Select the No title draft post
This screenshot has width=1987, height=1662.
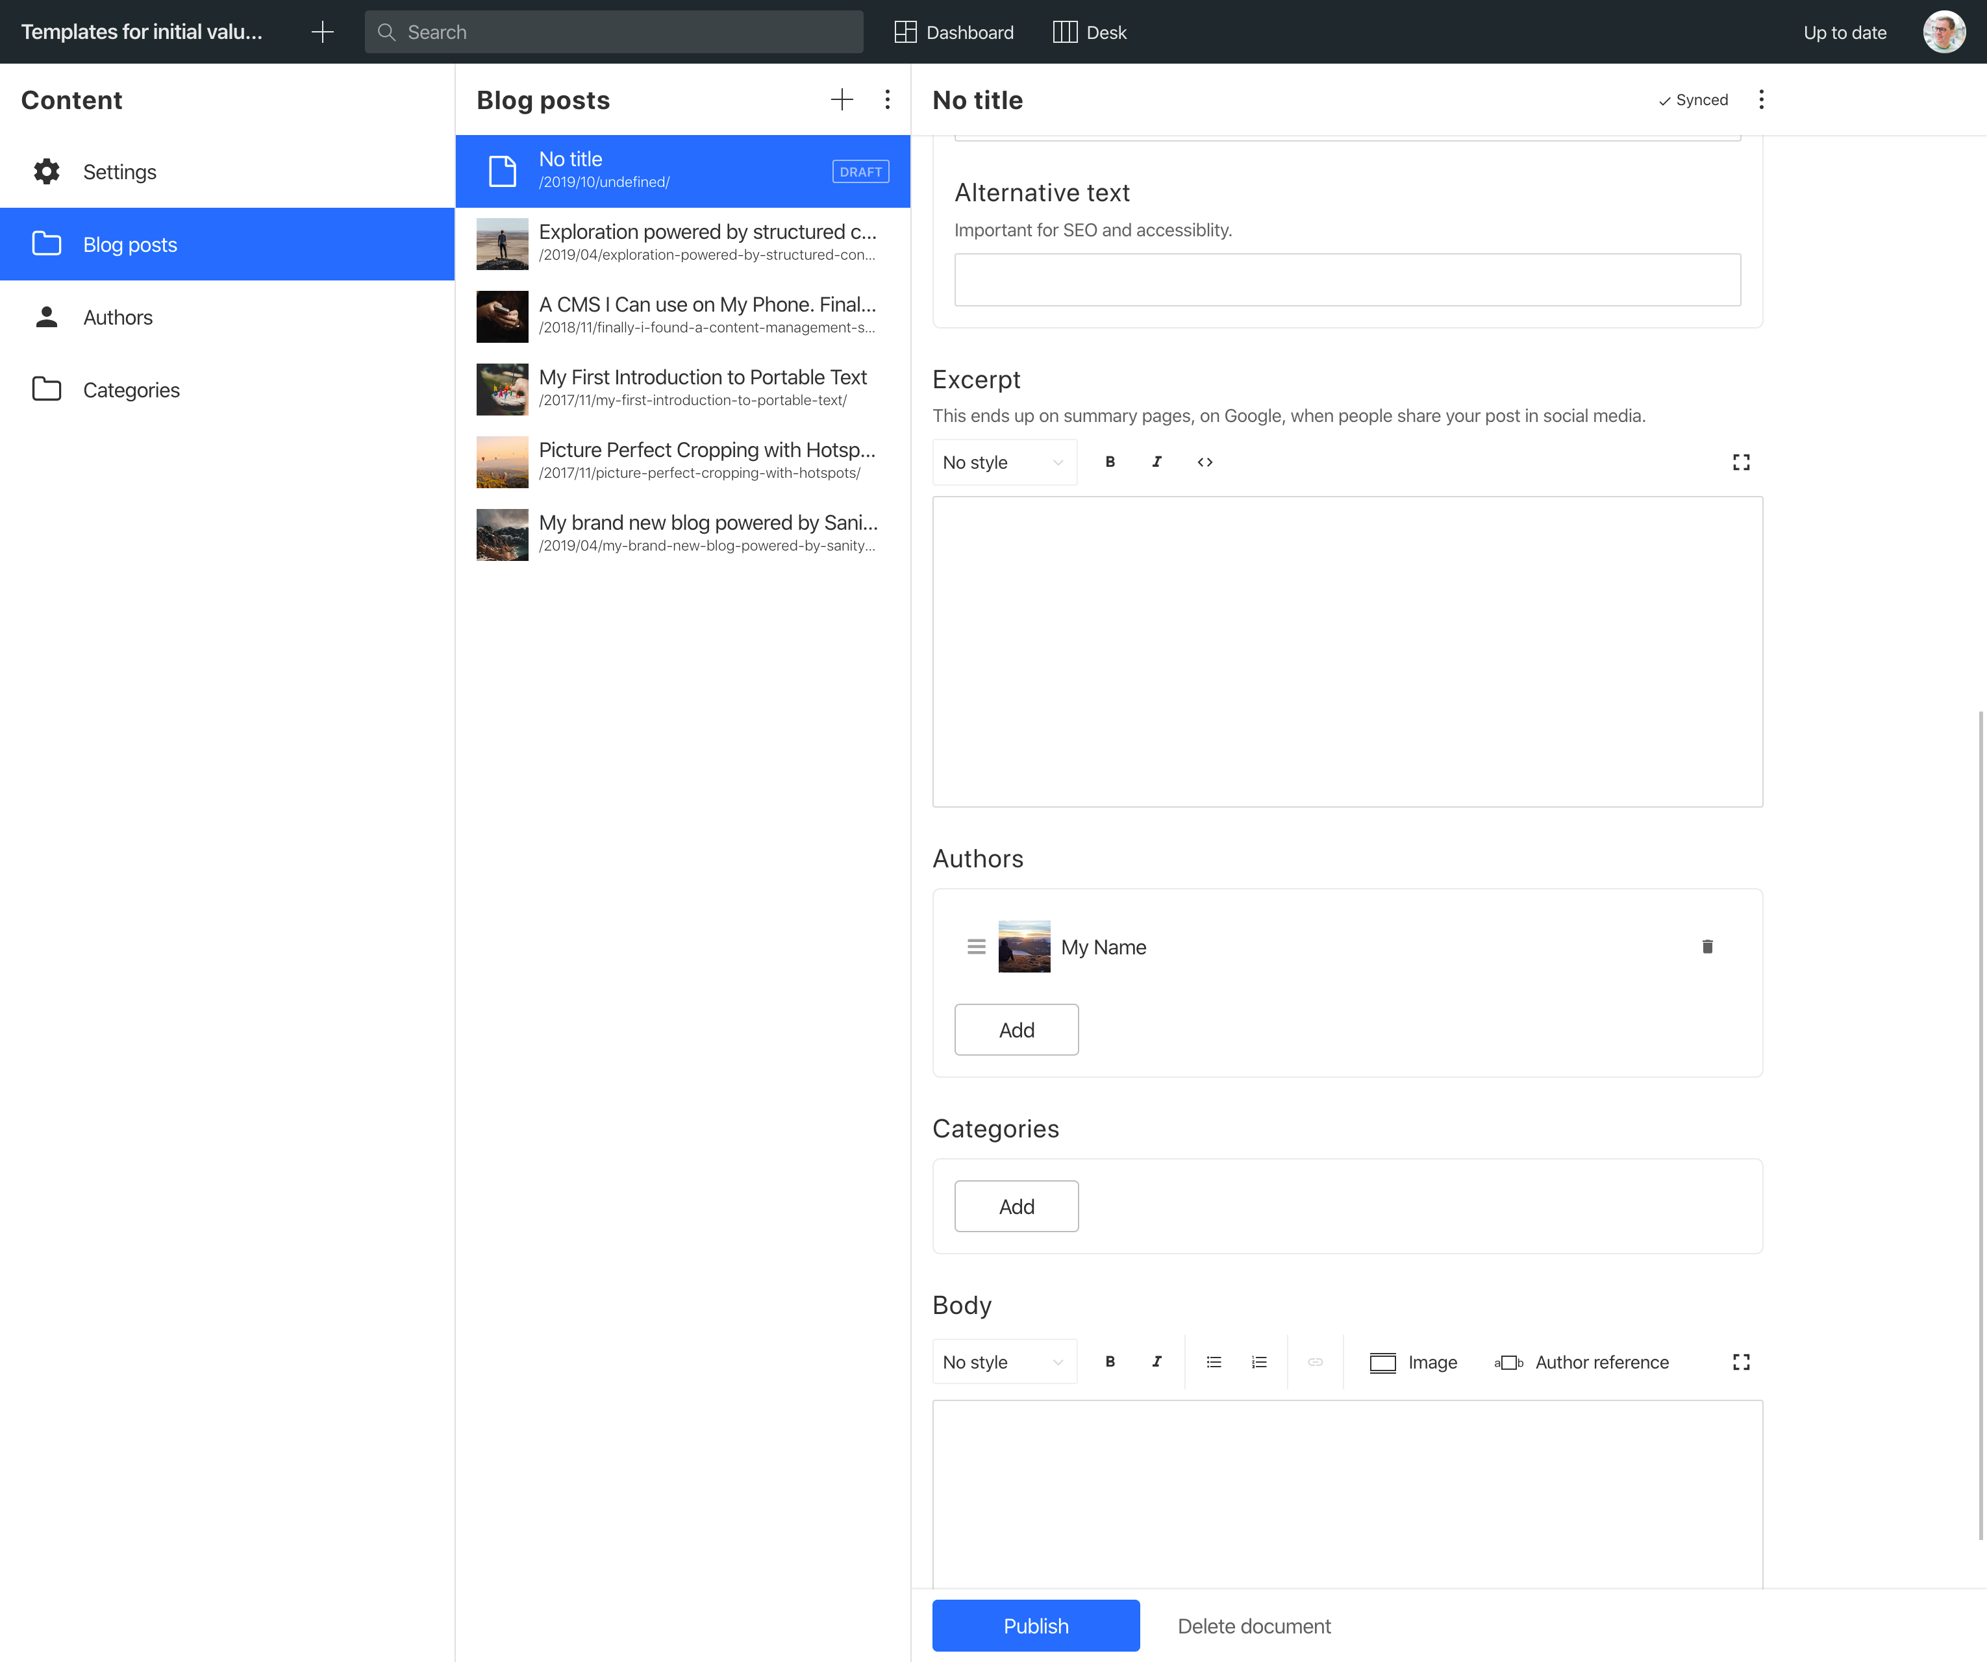[682, 171]
